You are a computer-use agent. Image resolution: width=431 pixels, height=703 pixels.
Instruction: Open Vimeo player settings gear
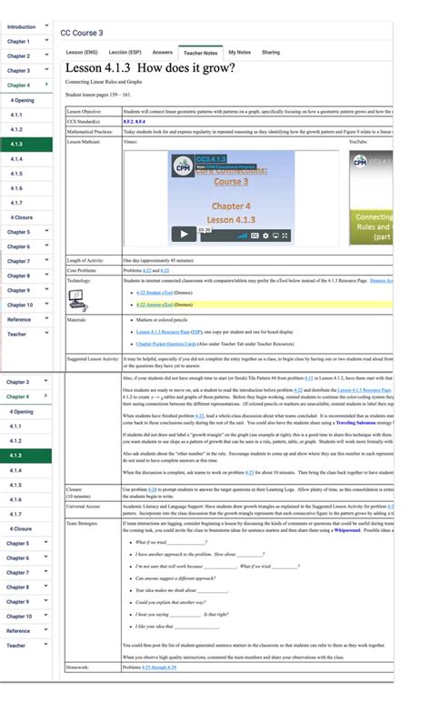(266, 236)
